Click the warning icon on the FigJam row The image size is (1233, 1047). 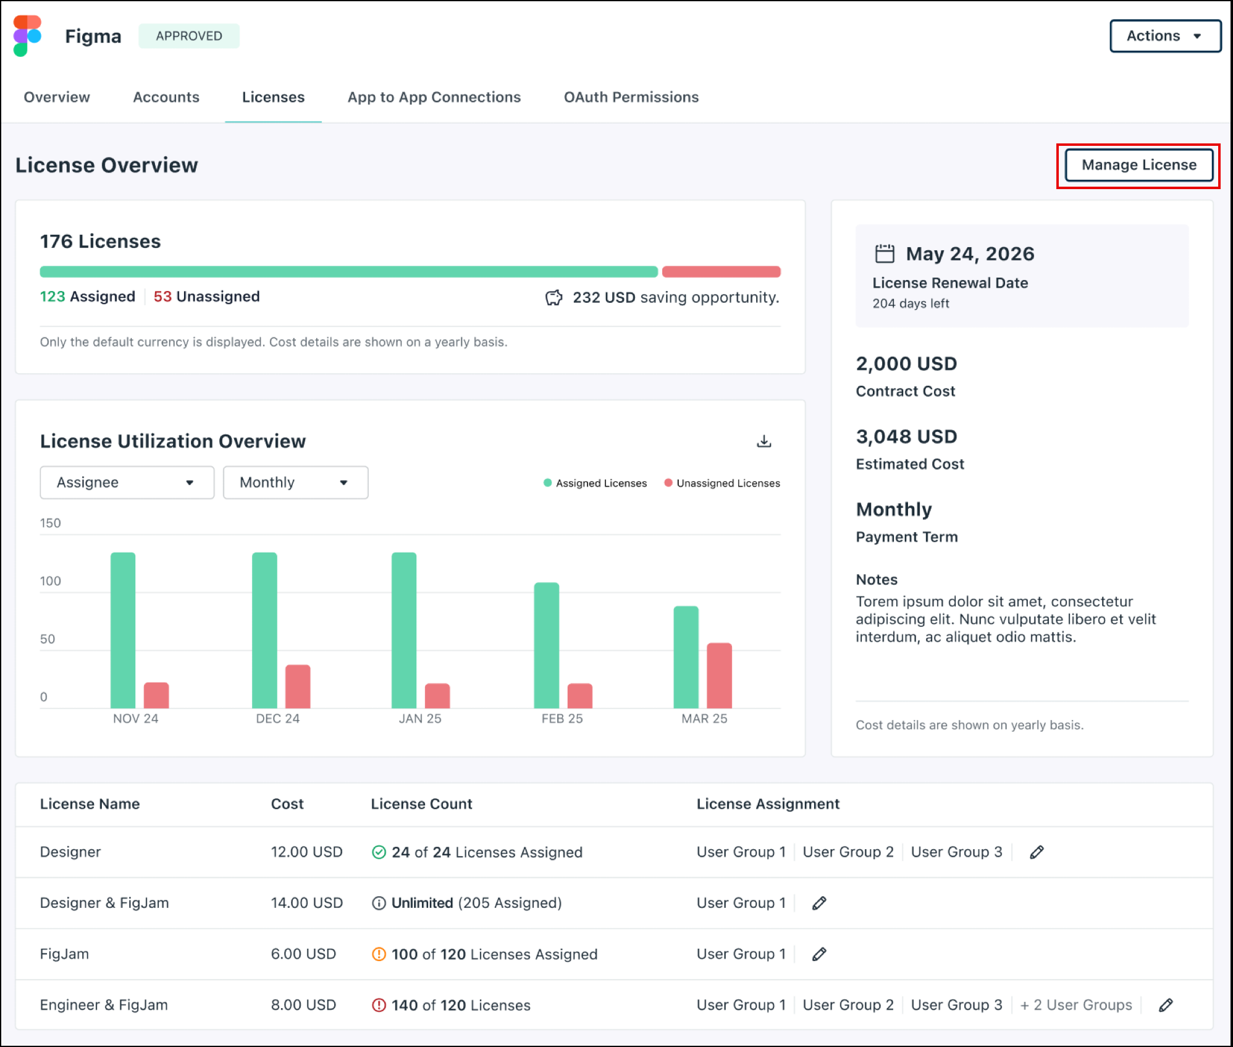379,954
